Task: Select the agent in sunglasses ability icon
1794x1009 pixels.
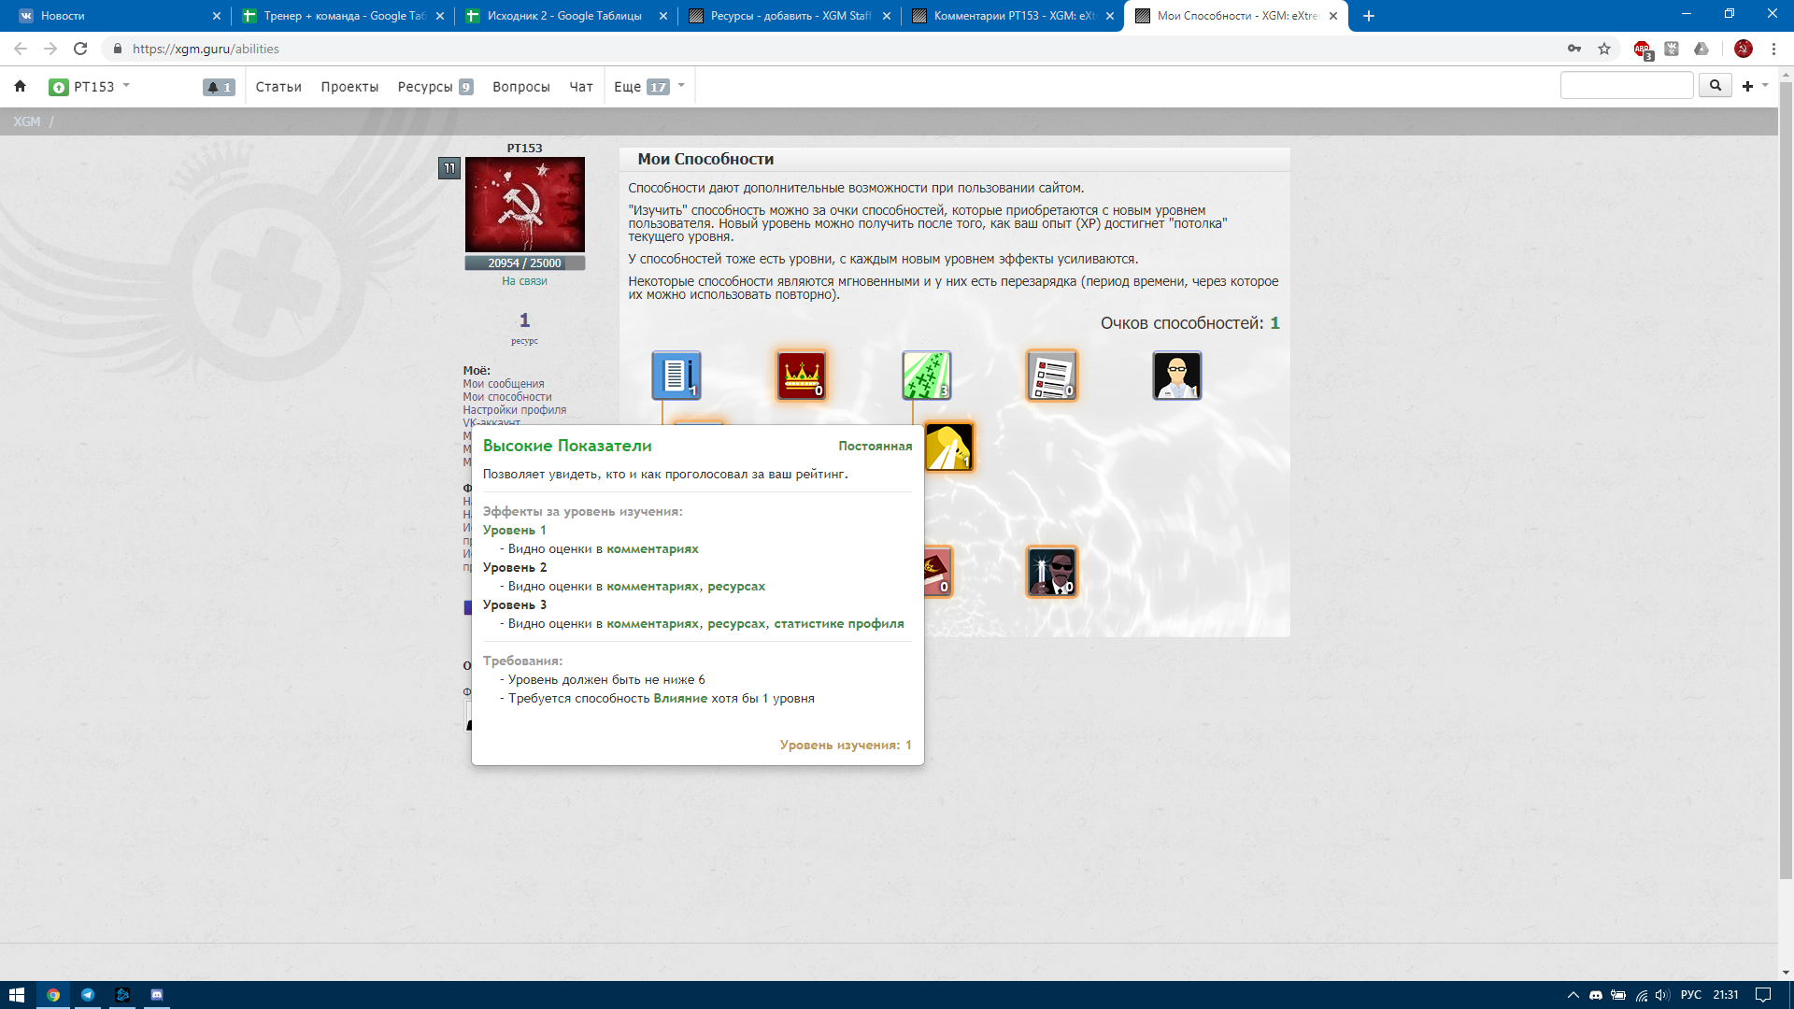Action: (x=1052, y=571)
